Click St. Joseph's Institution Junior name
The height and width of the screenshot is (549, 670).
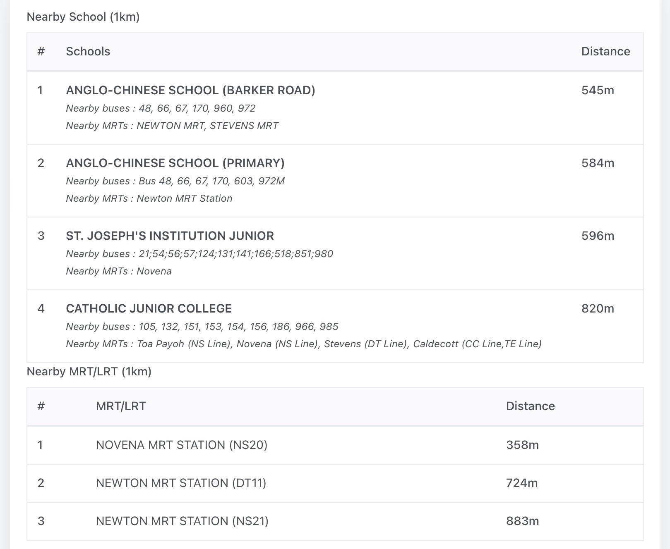coord(170,236)
